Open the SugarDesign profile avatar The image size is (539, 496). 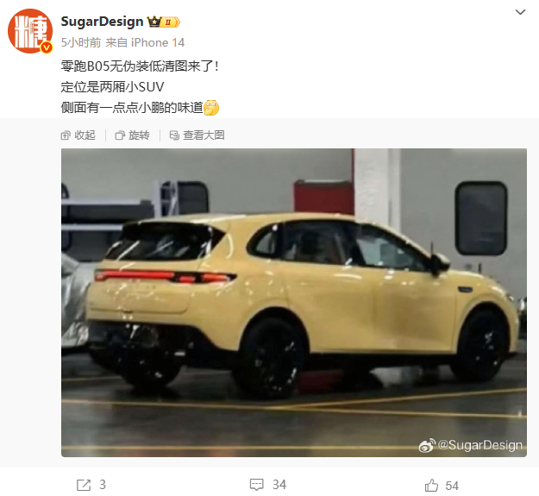[30, 31]
